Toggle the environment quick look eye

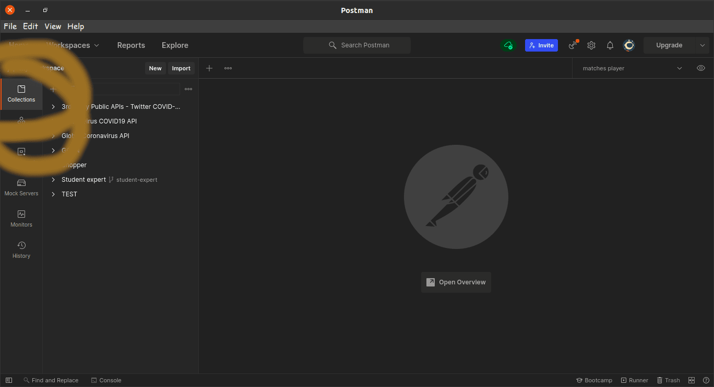[x=701, y=68]
